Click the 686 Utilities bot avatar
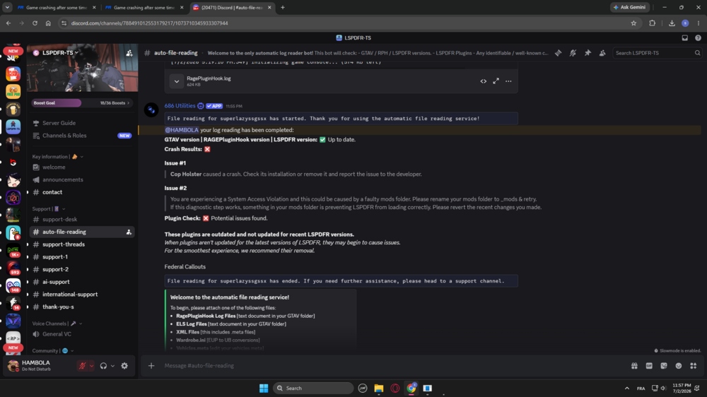This screenshot has width=707, height=397. click(151, 109)
